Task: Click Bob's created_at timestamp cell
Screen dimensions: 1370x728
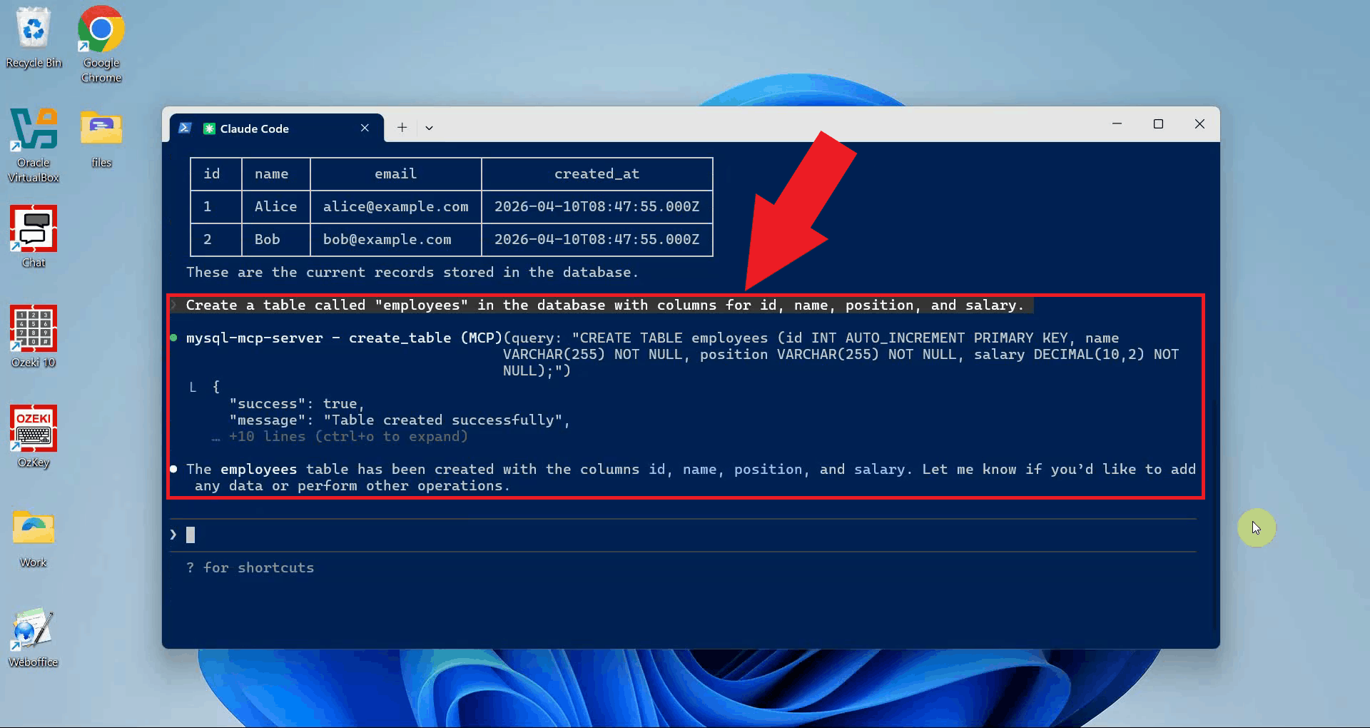Action: (x=597, y=240)
